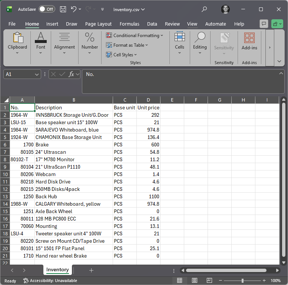Add a new sheet with plus button
Viewport: 288px width, 285px height.
point(91,270)
